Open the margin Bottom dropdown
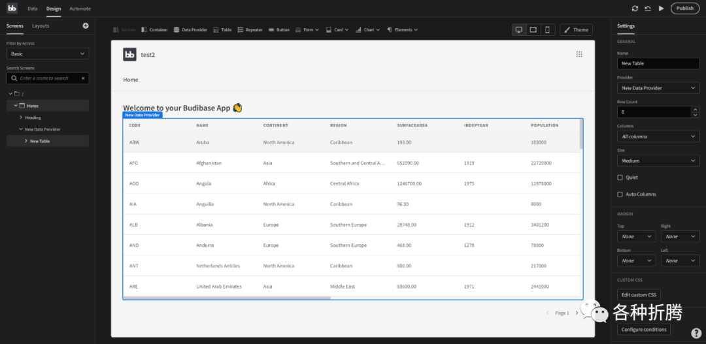The width and height of the screenshot is (706, 344). (x=637, y=261)
